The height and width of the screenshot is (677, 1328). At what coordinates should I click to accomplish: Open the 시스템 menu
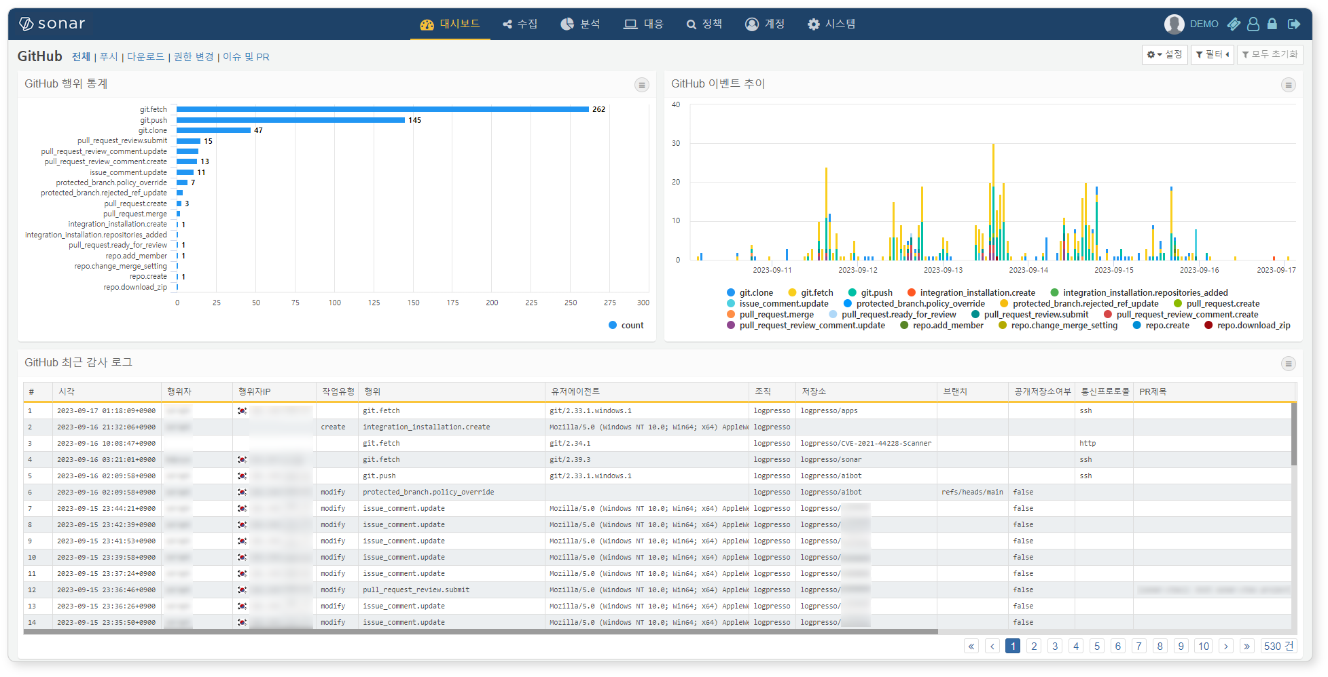pos(831,24)
